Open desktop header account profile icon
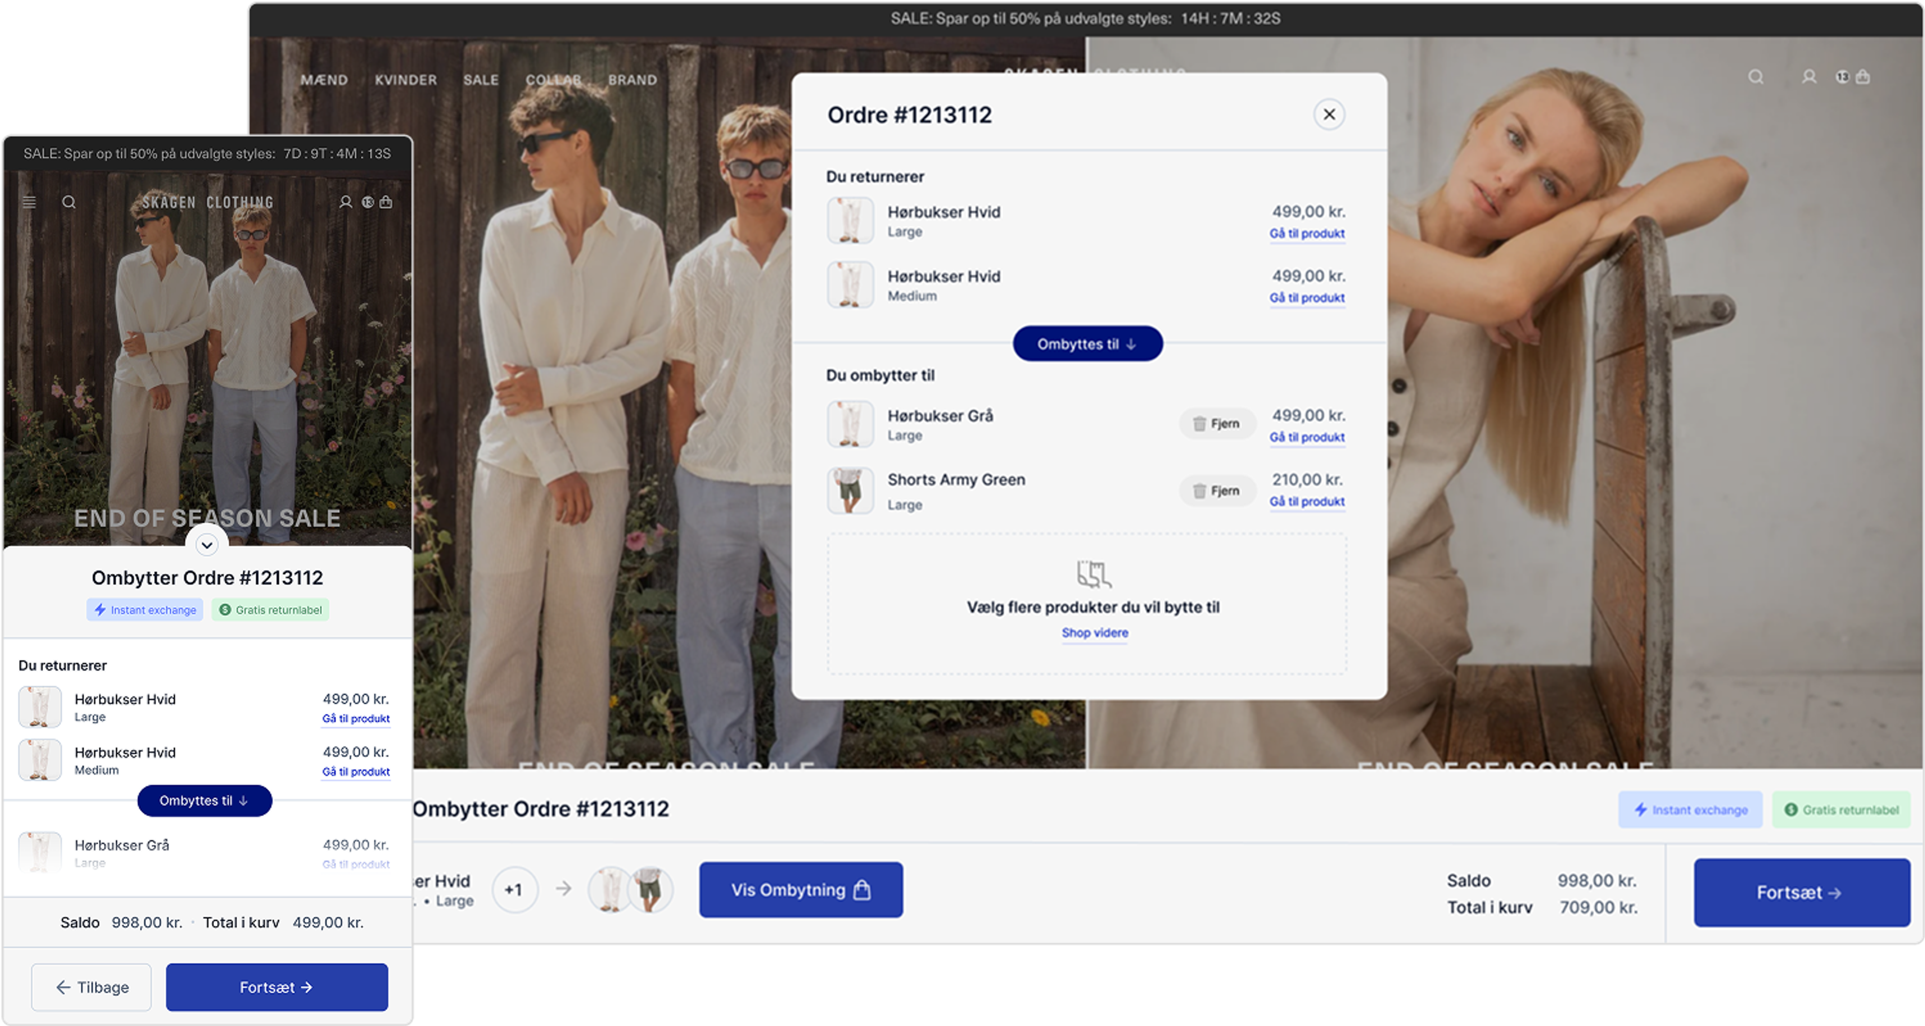The image size is (1925, 1026). [1808, 77]
